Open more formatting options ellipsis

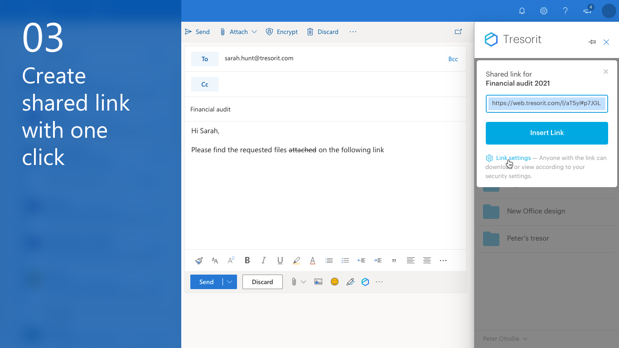coord(443,261)
